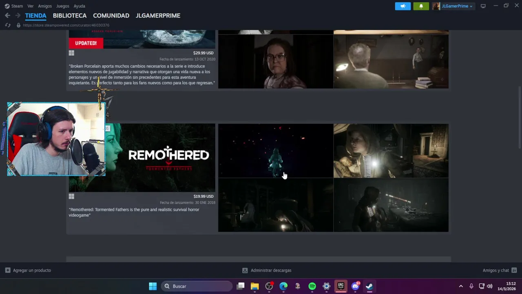Open Administrar descargas
Screen dimensions: 522x294
(x=267, y=270)
